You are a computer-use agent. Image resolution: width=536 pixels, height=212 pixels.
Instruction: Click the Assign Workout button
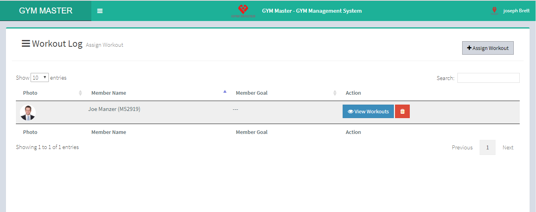coord(488,48)
